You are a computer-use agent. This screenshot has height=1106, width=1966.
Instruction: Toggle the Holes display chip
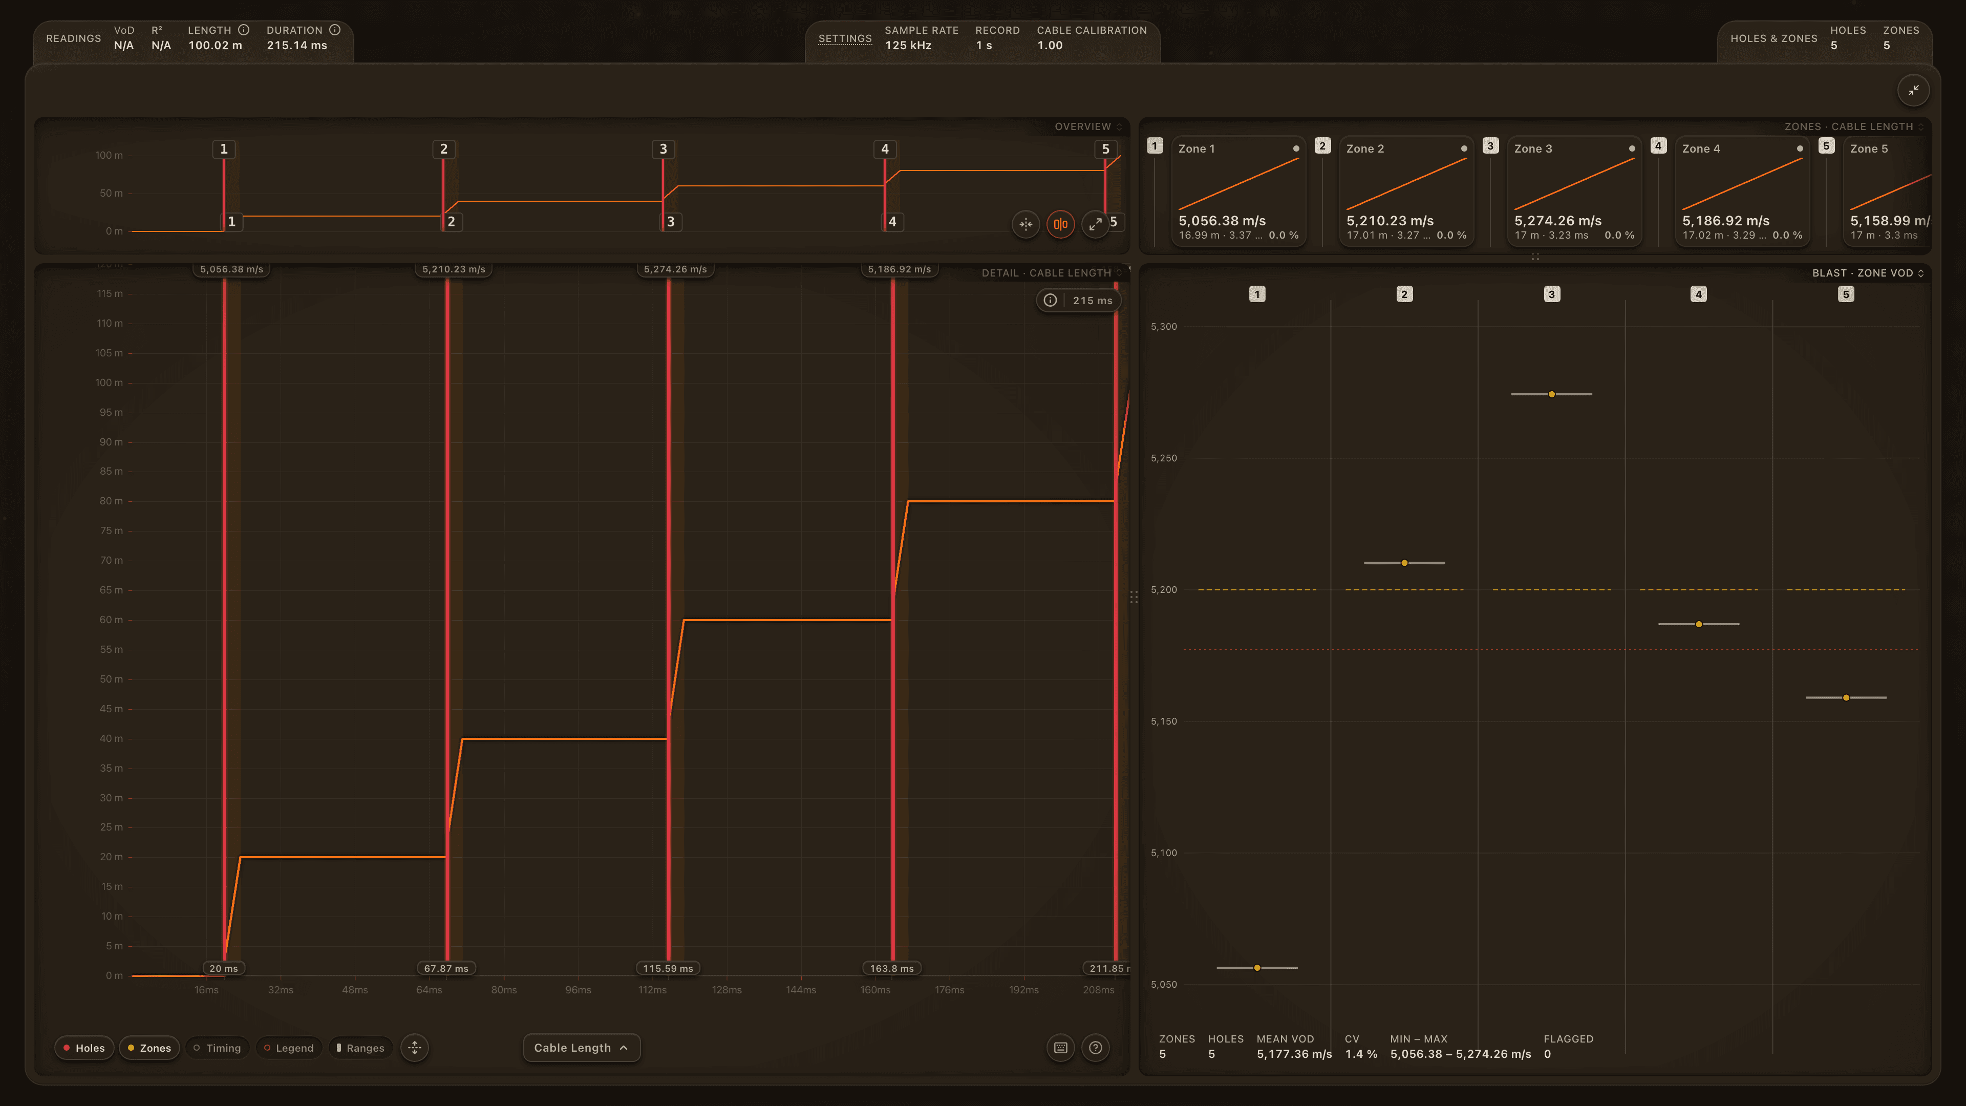pyautogui.click(x=84, y=1048)
